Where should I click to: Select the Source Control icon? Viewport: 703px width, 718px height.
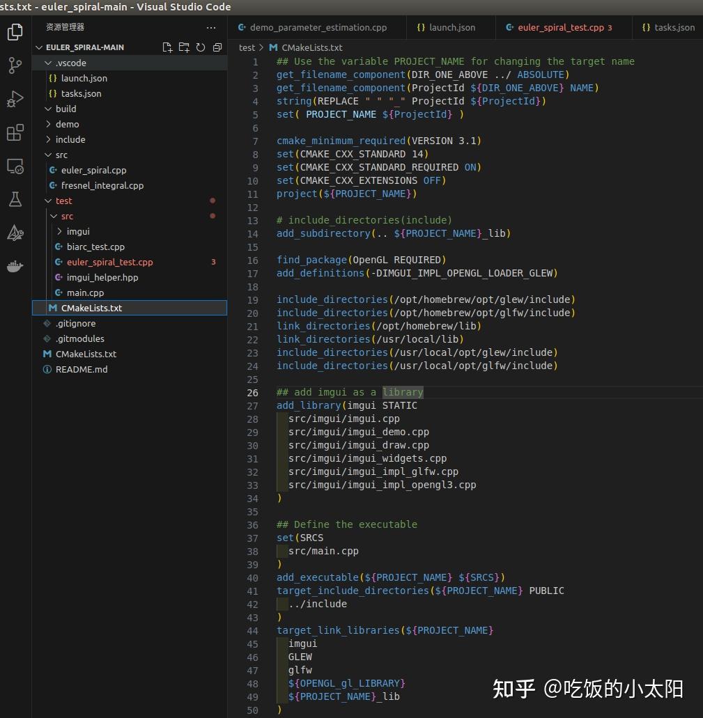15,65
